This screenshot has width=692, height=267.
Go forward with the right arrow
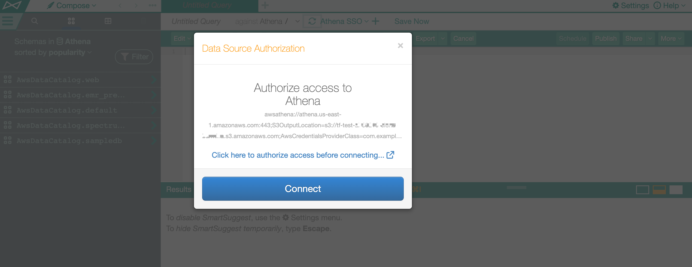click(x=136, y=5)
